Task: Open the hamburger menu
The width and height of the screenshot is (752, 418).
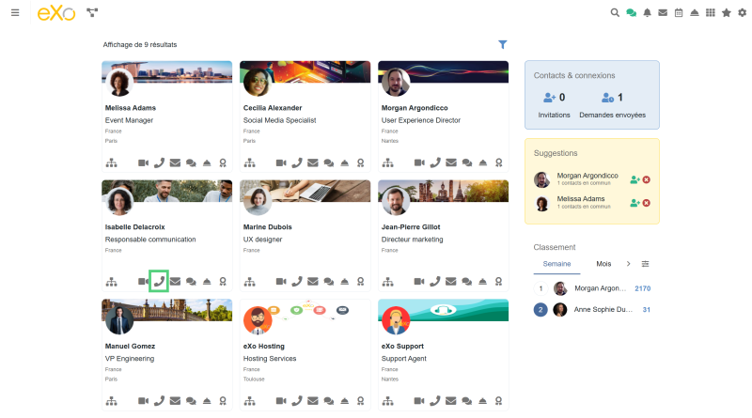Action: point(15,13)
